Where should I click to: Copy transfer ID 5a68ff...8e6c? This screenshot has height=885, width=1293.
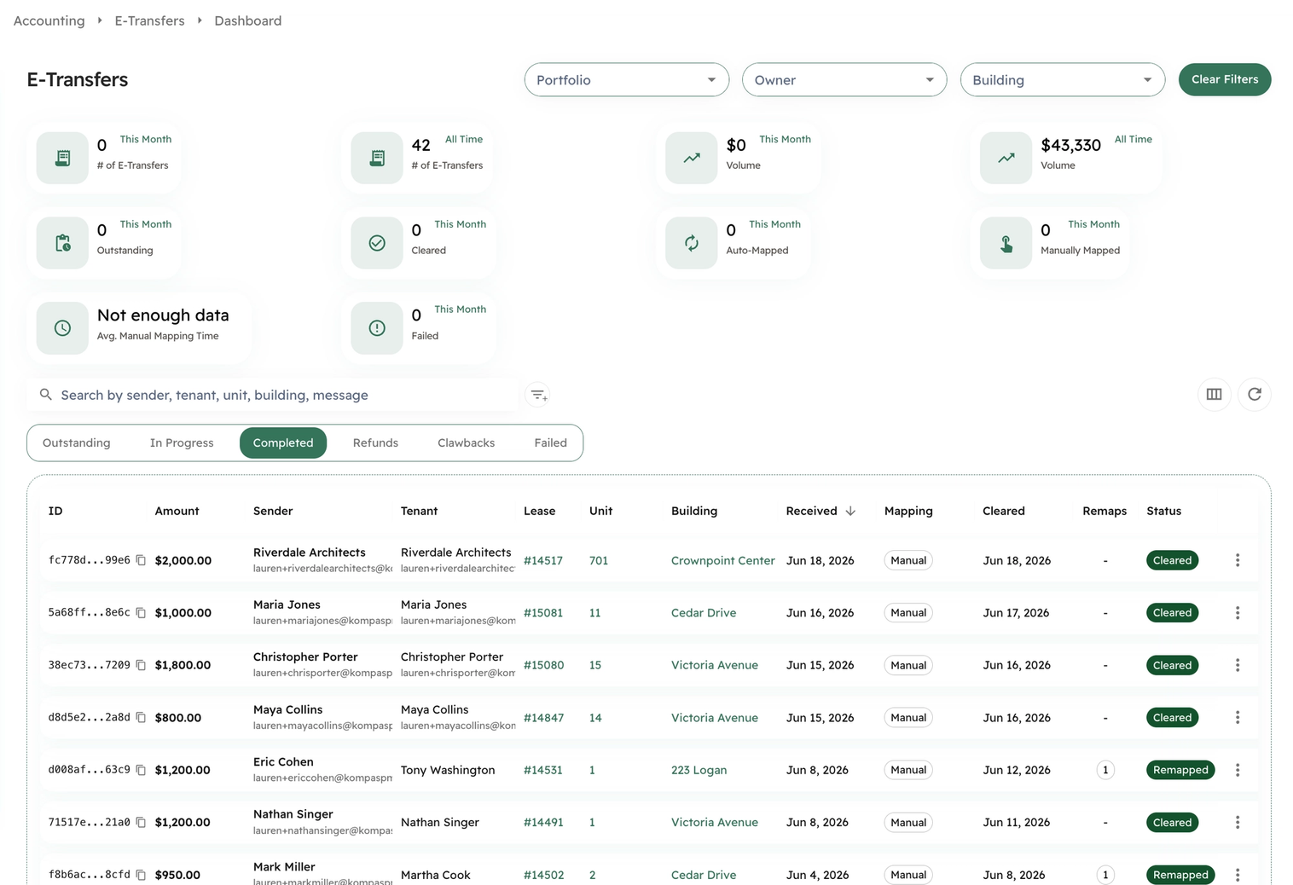[x=141, y=613]
